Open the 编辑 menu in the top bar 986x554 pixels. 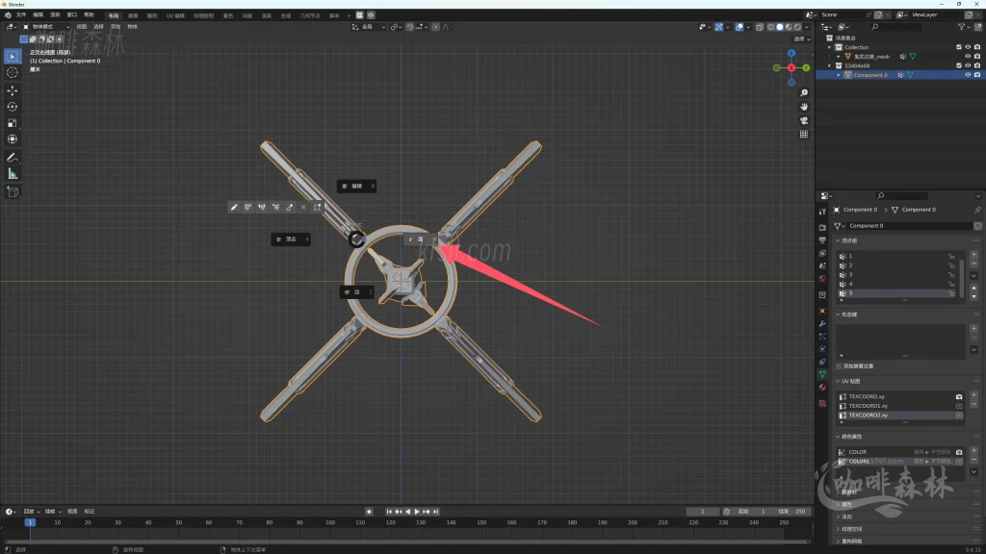pos(38,15)
